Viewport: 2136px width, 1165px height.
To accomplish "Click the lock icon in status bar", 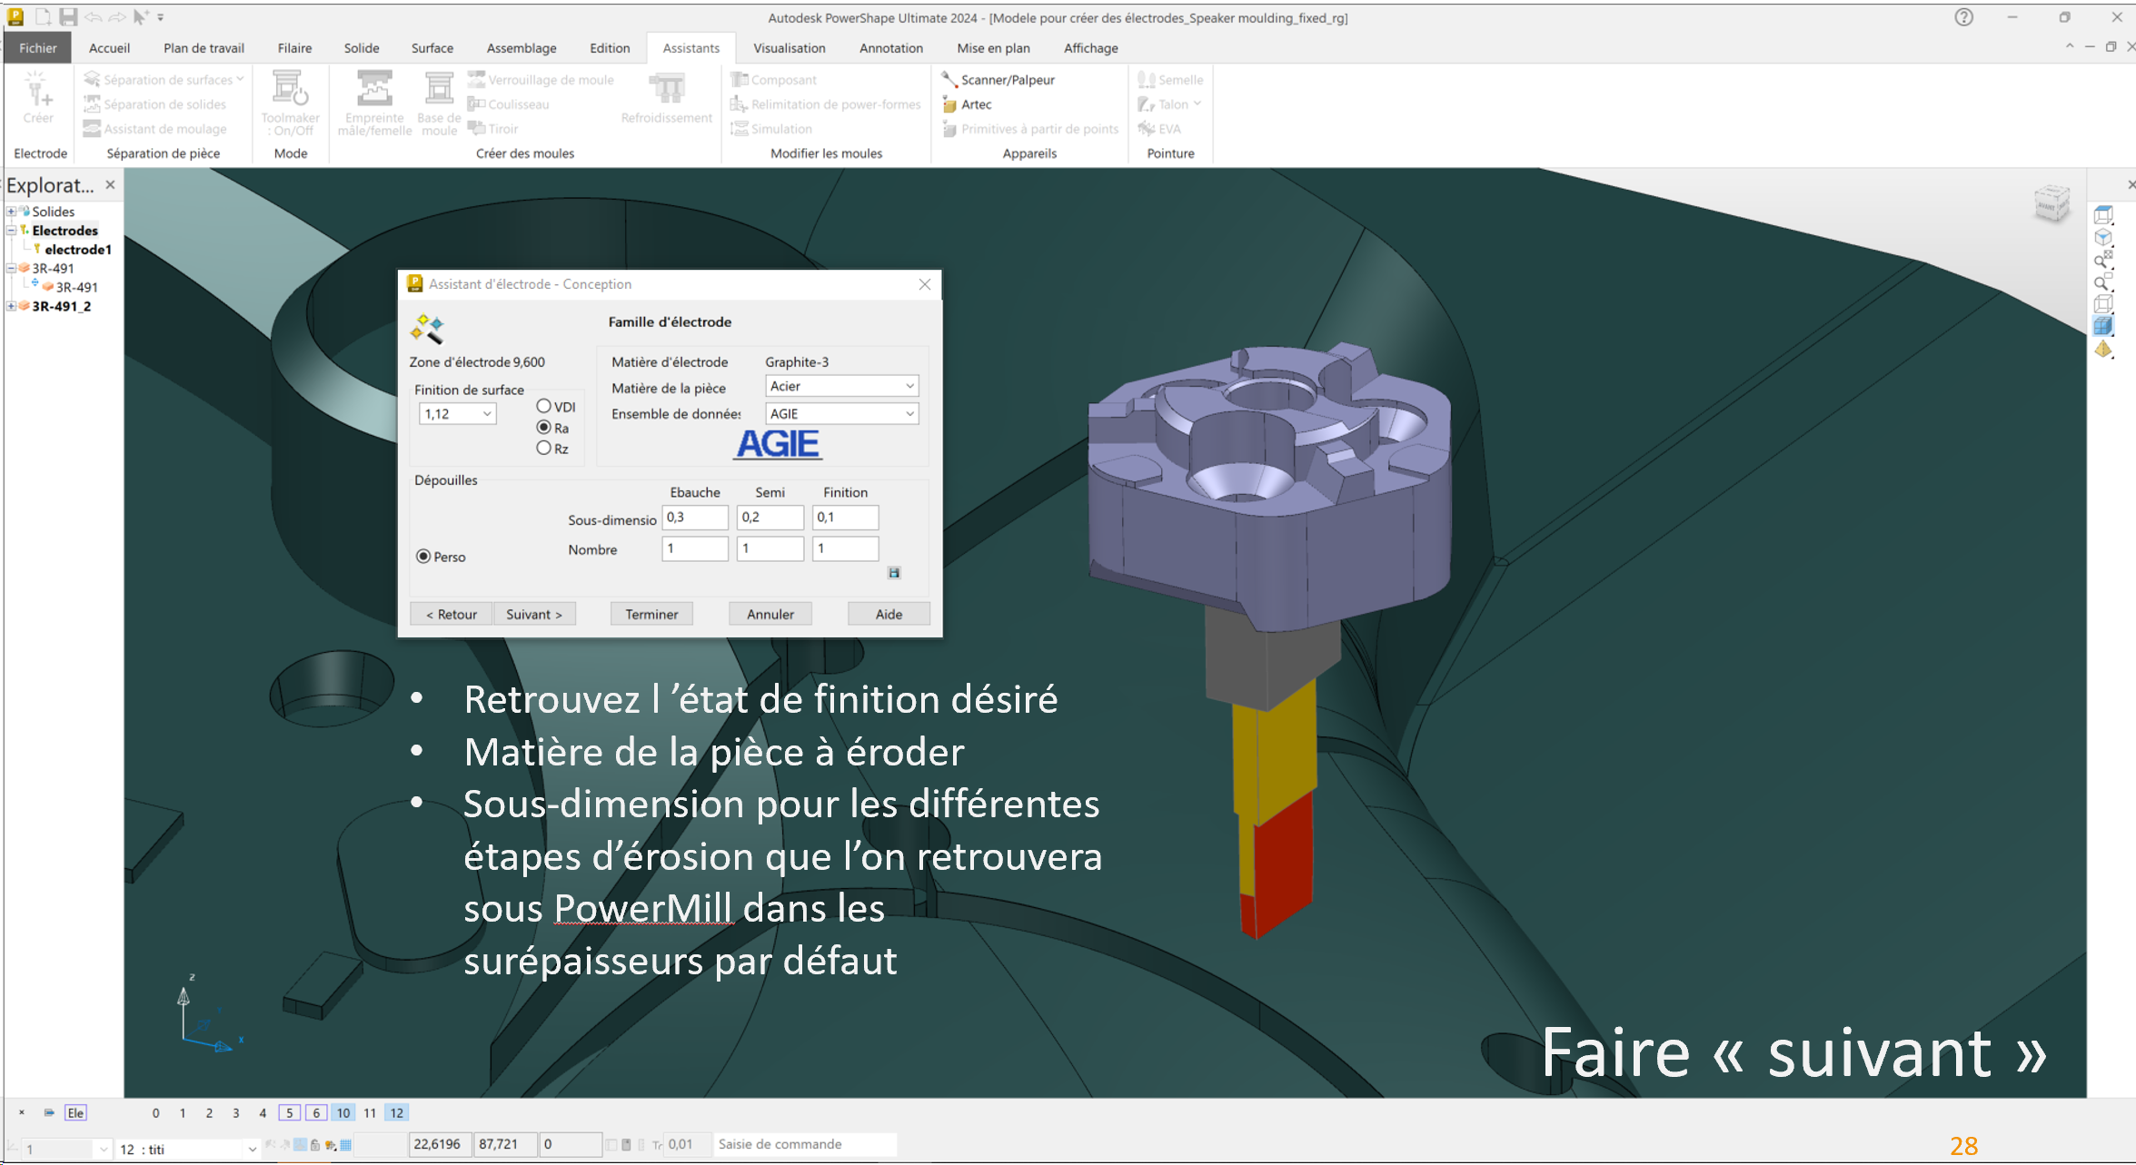I will (315, 1145).
